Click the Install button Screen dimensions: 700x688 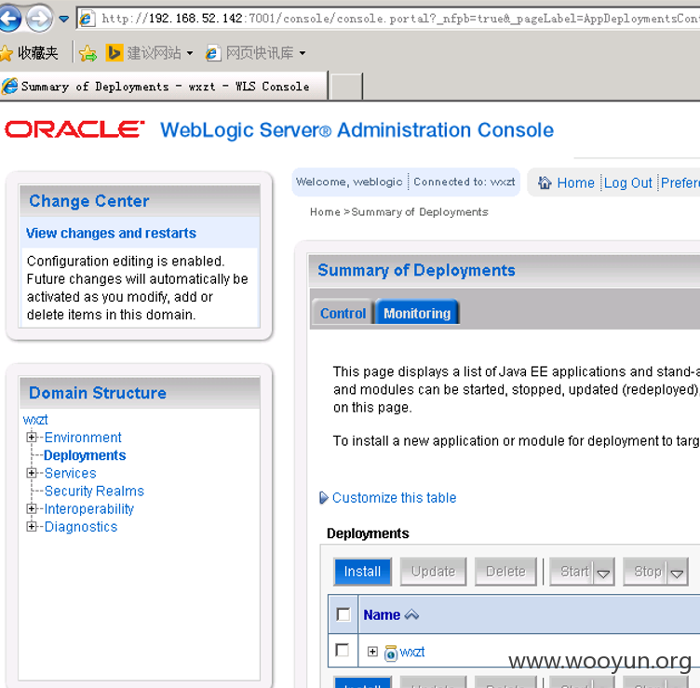coord(362,572)
